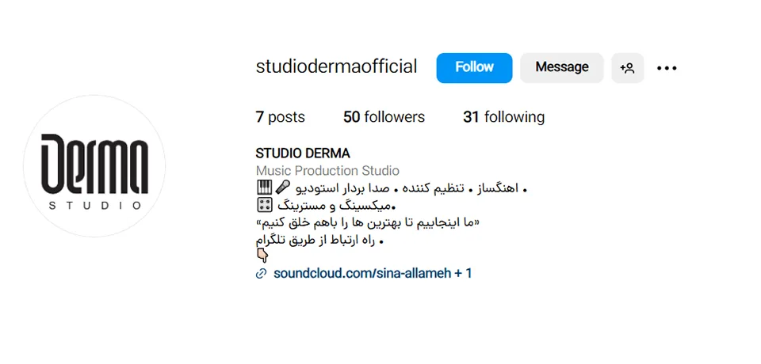Image resolution: width=761 pixels, height=364 pixels.
Task: Click the Persian quote line in bio
Action: pyautogui.click(x=367, y=223)
